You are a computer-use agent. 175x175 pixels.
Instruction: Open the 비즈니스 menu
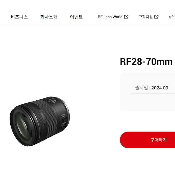[19, 17]
